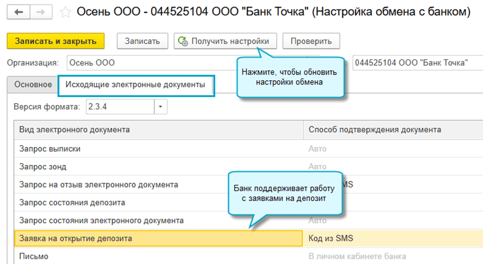Viewport: 483px width, 264px height.
Task: Click 'Код из SMS' for deposit application row
Action: [331, 238]
